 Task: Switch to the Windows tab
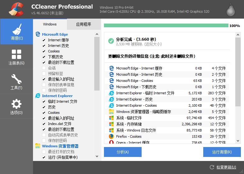[50, 24]
